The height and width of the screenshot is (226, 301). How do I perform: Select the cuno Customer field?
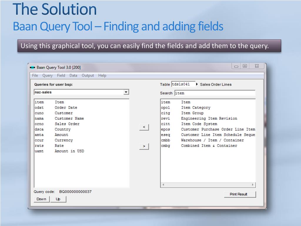pyautogui.click(x=82, y=113)
